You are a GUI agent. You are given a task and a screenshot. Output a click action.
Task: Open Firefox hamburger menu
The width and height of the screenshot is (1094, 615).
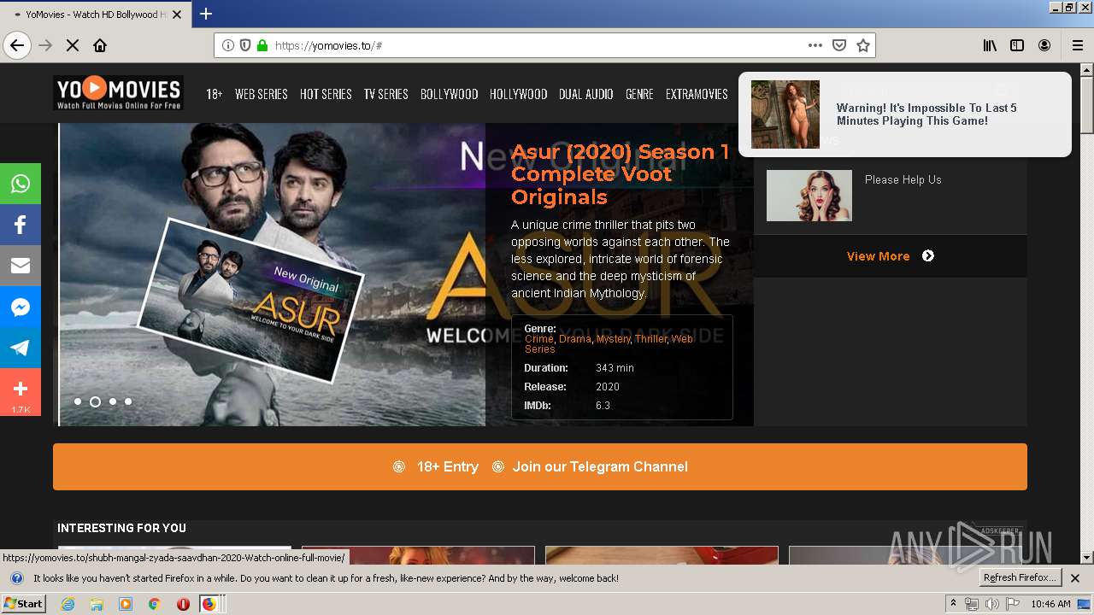1077,45
